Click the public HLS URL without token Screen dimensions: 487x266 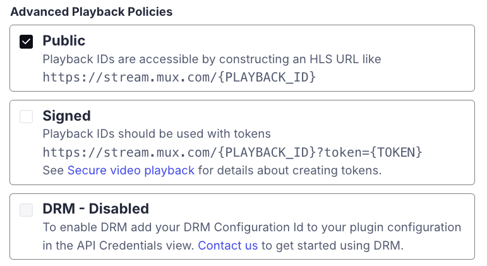tap(179, 78)
